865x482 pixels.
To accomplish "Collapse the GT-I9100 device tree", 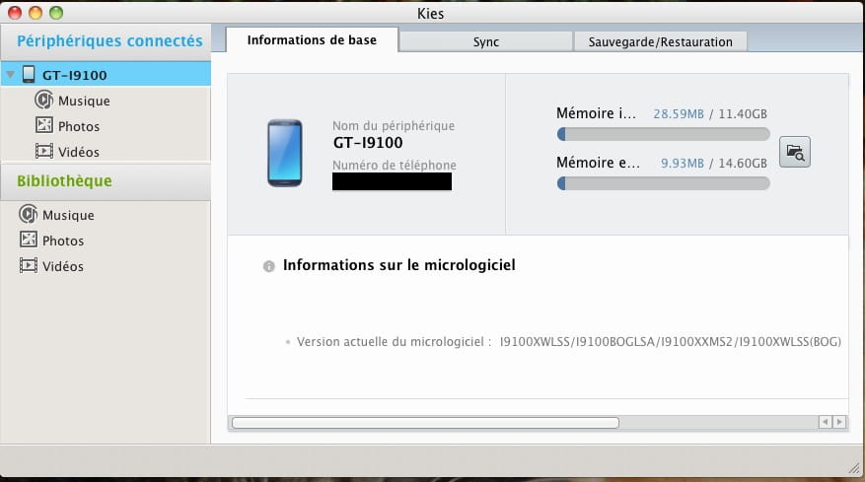I will [x=11, y=75].
